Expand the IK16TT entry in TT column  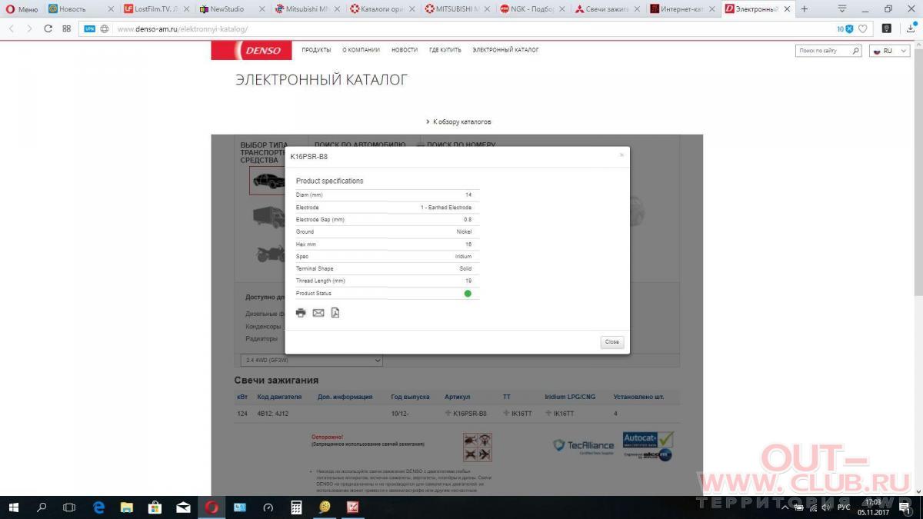[506, 414]
